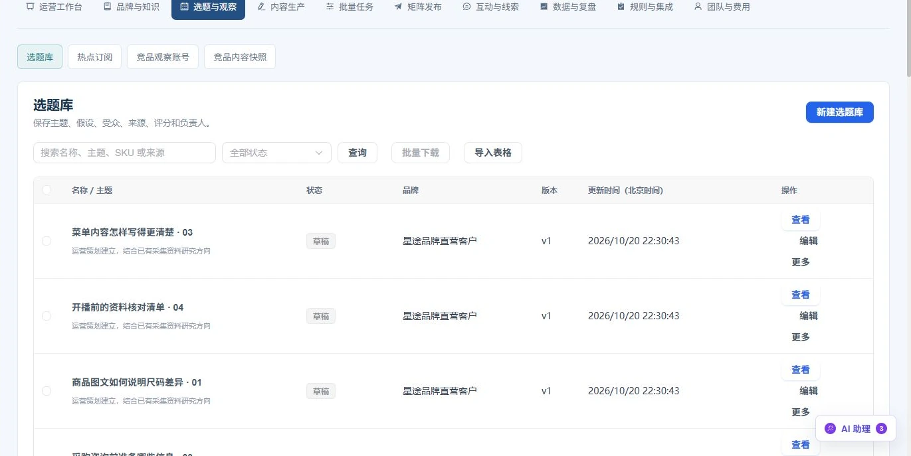Viewport: 911px width, 456px height.
Task: Click the 导入表格 button
Action: pyautogui.click(x=493, y=153)
